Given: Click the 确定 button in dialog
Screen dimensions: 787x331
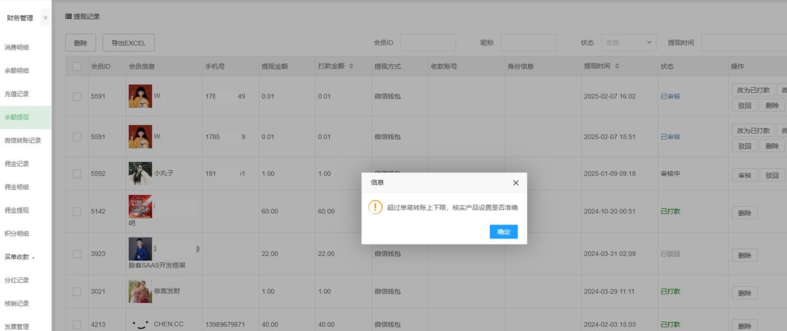Looking at the screenshot, I should pyautogui.click(x=503, y=232).
